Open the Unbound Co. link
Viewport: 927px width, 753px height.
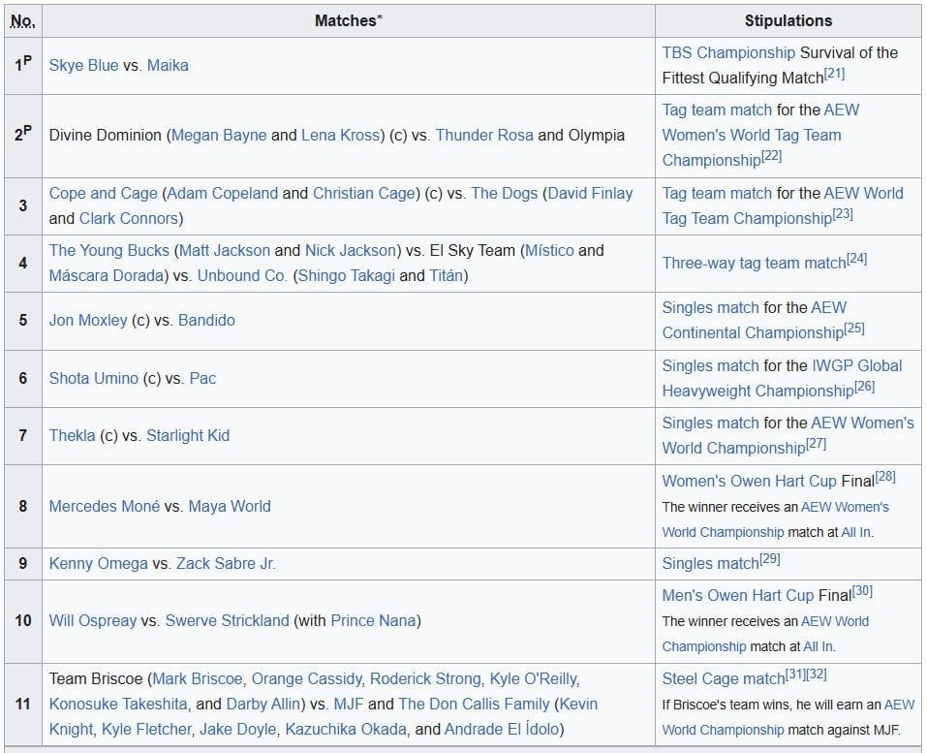point(242,275)
